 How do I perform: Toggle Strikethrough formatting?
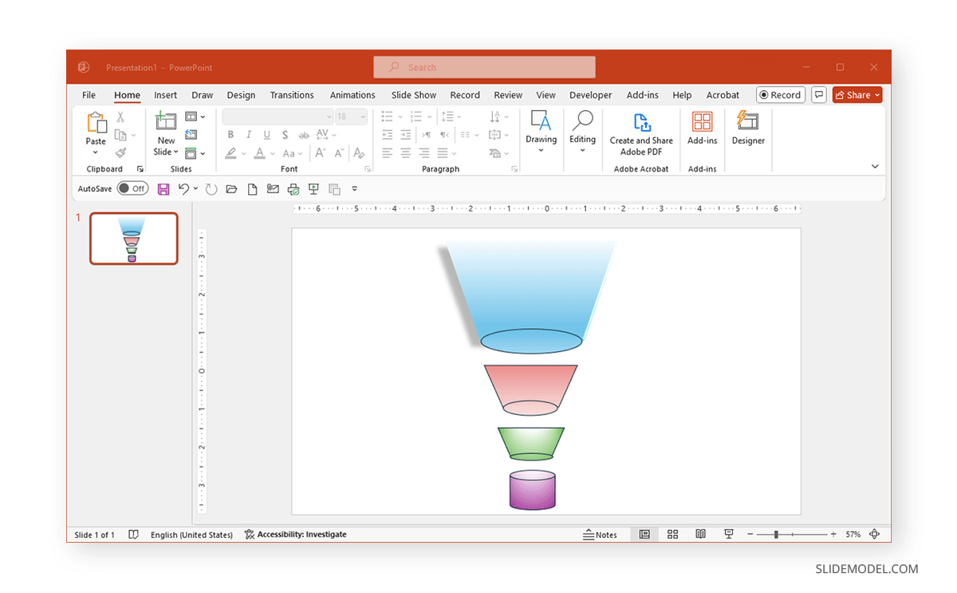point(303,135)
